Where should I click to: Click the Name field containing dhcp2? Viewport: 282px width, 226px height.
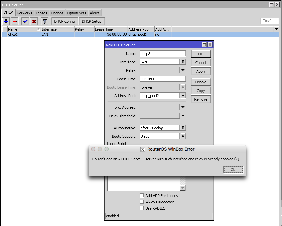[163, 53]
